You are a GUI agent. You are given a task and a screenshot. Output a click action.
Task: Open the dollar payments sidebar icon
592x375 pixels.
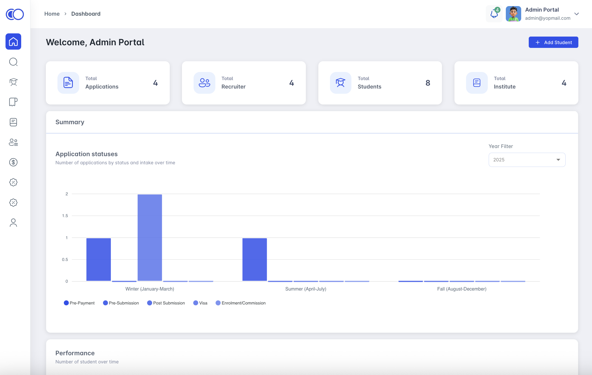(x=13, y=162)
